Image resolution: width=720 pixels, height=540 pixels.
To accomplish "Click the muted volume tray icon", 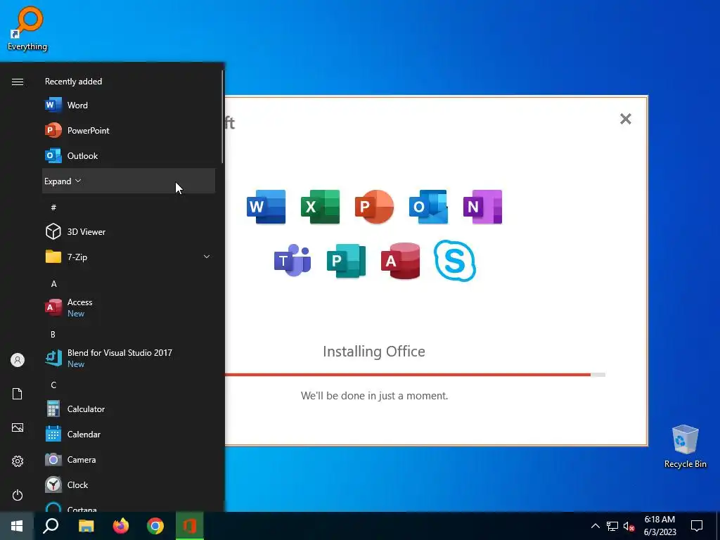I will pos(629,526).
